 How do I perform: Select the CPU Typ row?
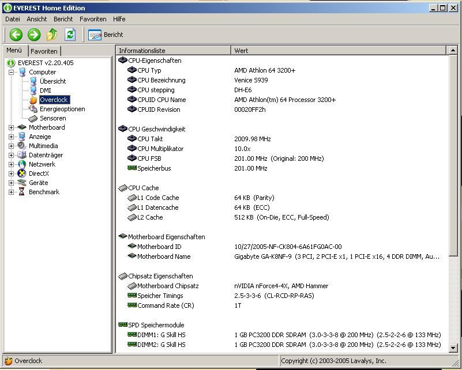coord(283,70)
